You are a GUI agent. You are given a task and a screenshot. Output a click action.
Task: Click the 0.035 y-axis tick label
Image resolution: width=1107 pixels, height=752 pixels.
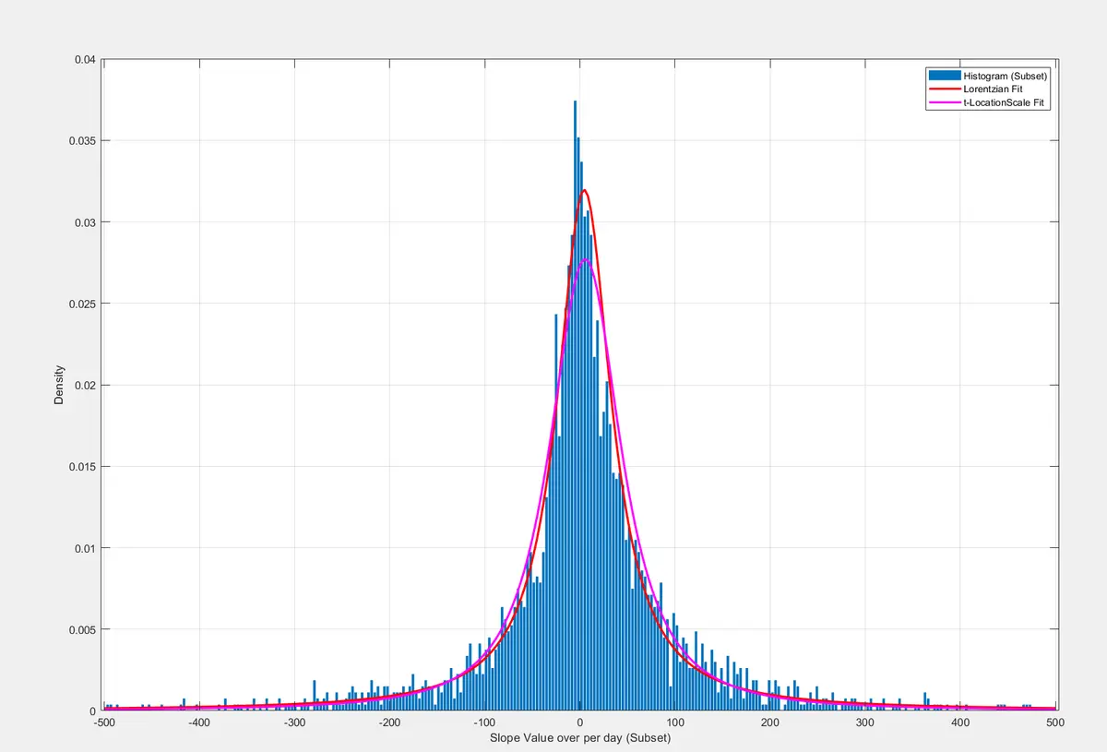[82, 141]
